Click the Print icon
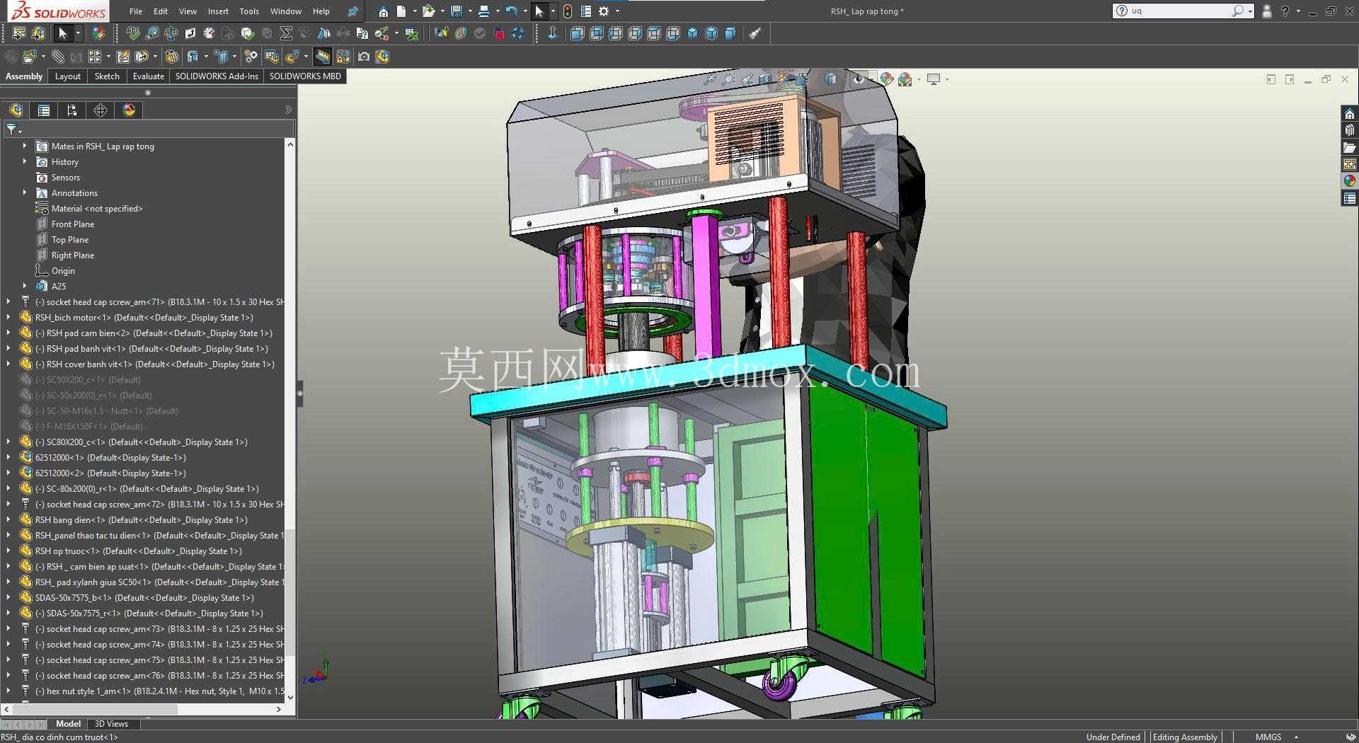1359x743 pixels. coord(484,11)
